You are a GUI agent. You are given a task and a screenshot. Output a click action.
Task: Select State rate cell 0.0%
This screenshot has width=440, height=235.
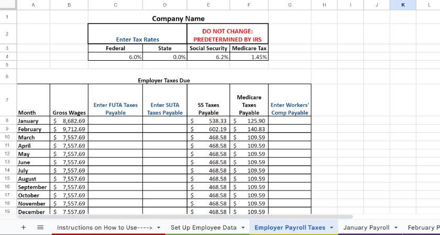pyautogui.click(x=164, y=57)
